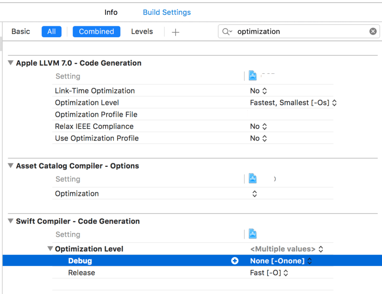
Task: Show All build settings
Action: [x=51, y=31]
